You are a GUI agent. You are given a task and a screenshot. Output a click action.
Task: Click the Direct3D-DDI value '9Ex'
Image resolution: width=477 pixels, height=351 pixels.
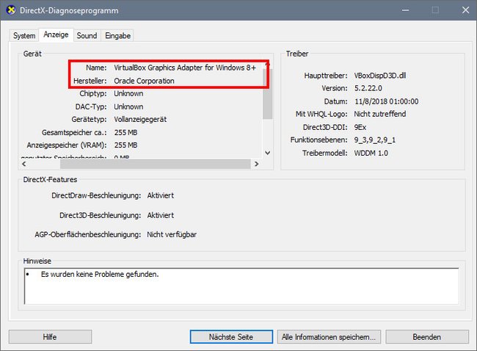360,127
